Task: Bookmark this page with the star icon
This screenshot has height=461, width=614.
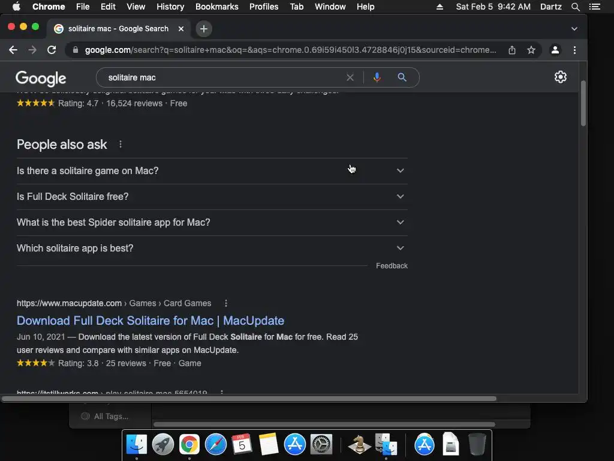Action: tap(531, 50)
